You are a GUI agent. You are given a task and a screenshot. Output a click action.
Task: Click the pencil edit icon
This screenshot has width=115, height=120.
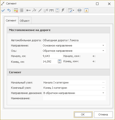(40, 10)
